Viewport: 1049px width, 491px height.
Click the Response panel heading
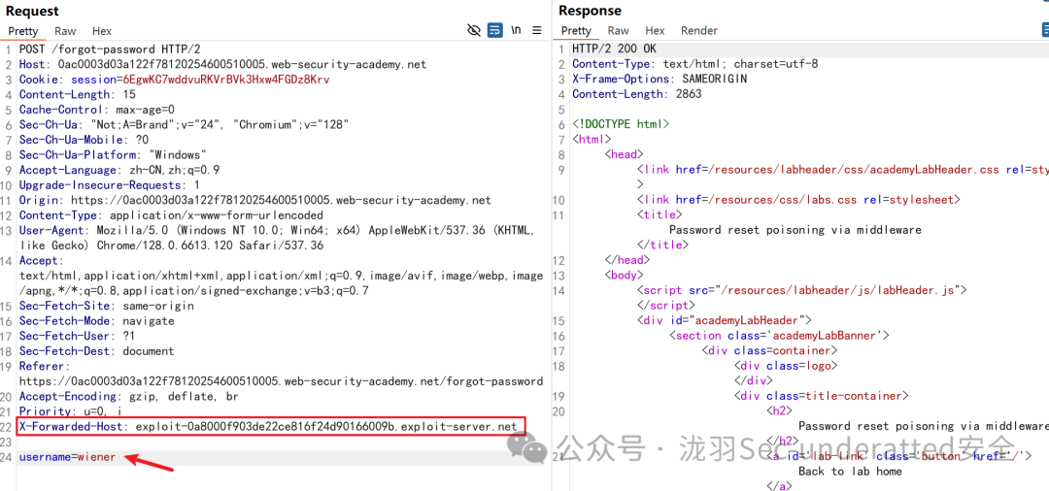(591, 11)
